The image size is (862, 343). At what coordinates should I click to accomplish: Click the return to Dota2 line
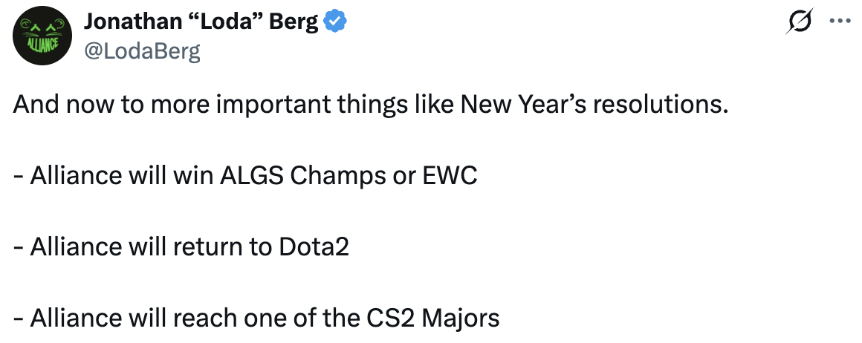(x=181, y=247)
